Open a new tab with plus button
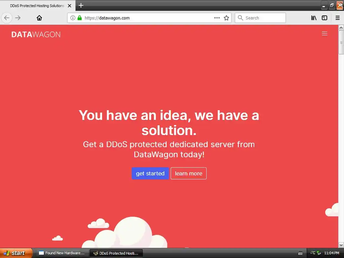The image size is (344, 258). click(81, 5)
